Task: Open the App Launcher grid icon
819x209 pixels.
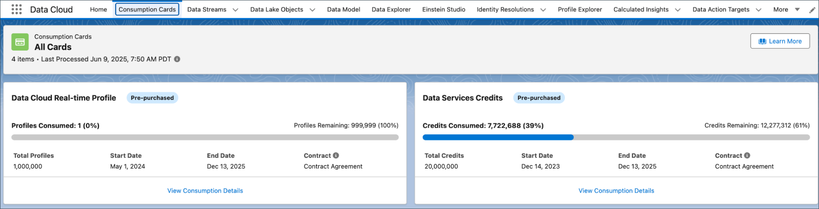Action: pos(17,9)
